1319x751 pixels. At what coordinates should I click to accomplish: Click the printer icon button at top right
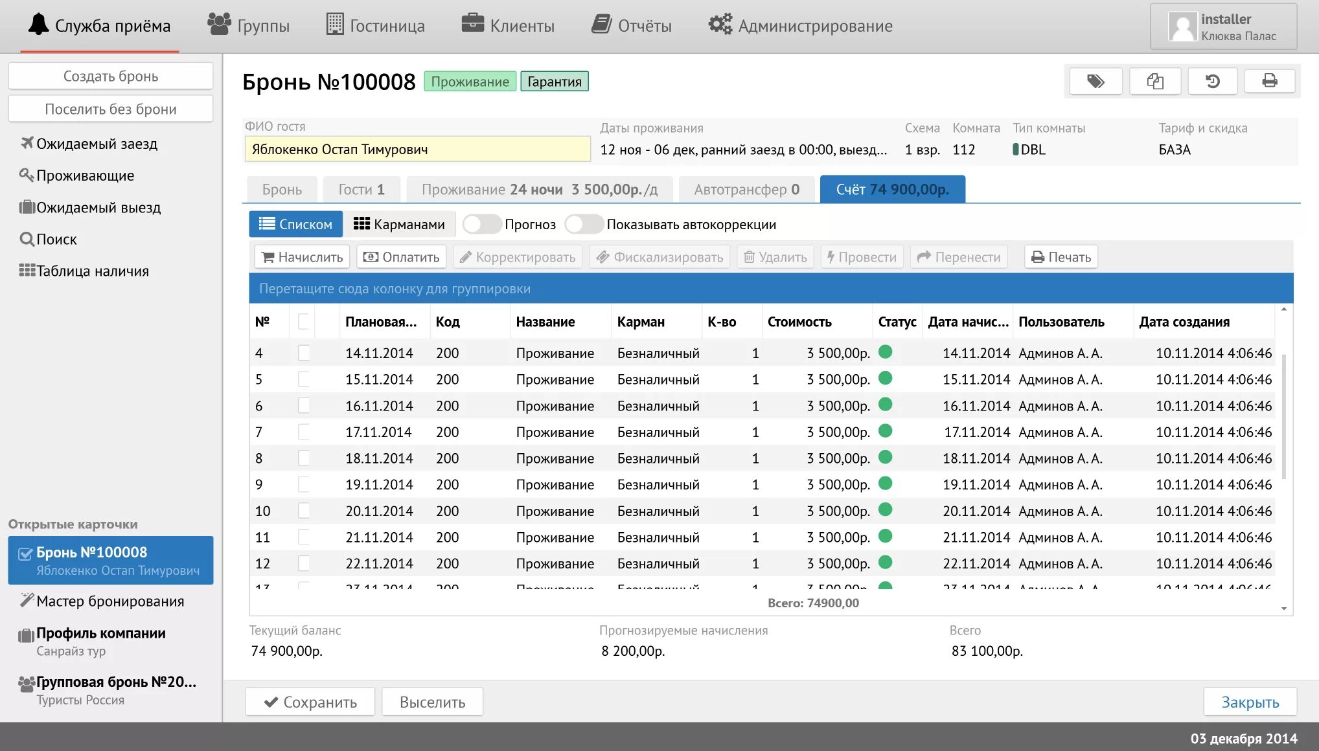click(x=1270, y=82)
